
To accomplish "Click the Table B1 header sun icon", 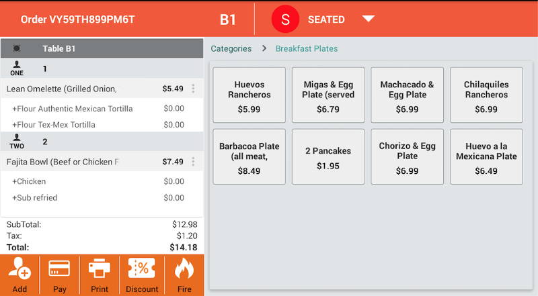I will point(16,48).
